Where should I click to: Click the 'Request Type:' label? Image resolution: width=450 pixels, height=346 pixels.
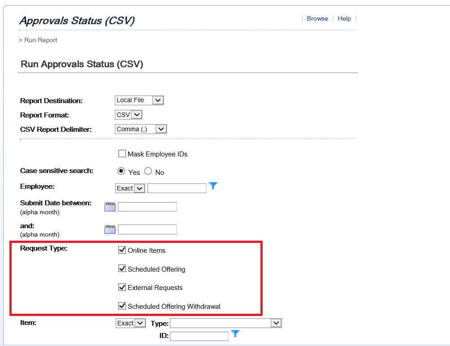(43, 248)
